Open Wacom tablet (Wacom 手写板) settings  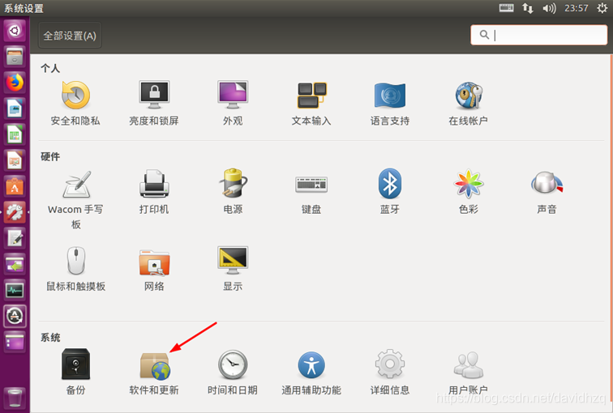75,199
